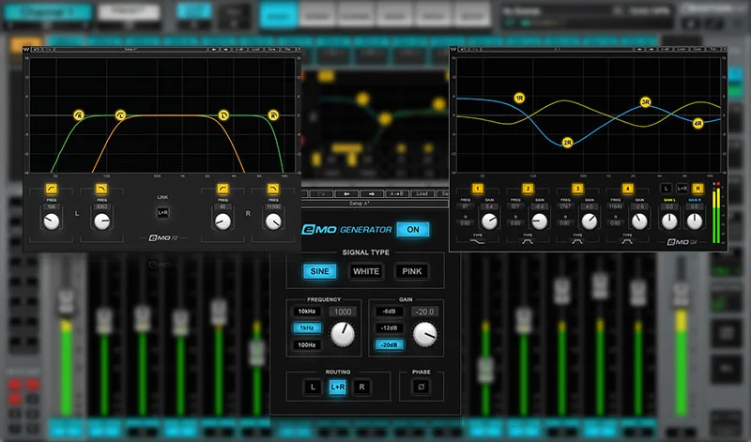Toggle LINK L+R button in eMo F2
This screenshot has width=751, height=442.
pyautogui.click(x=162, y=212)
